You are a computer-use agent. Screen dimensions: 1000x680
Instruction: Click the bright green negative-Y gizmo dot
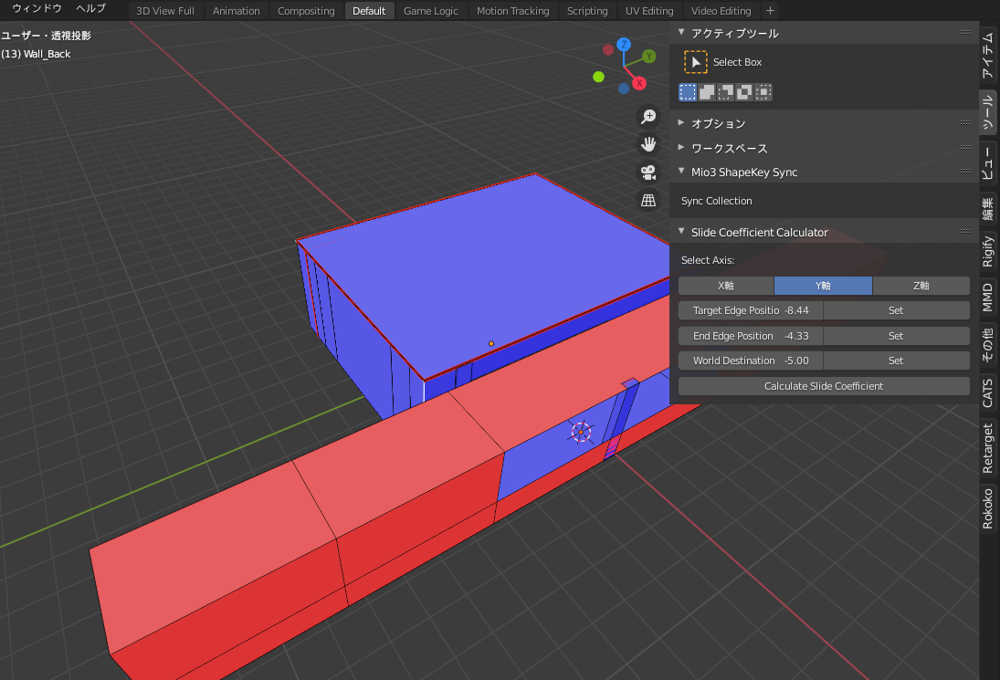[x=598, y=77]
